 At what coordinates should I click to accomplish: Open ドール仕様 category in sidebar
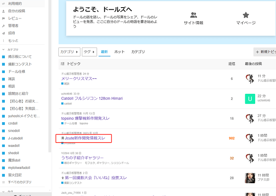(x=16, y=71)
